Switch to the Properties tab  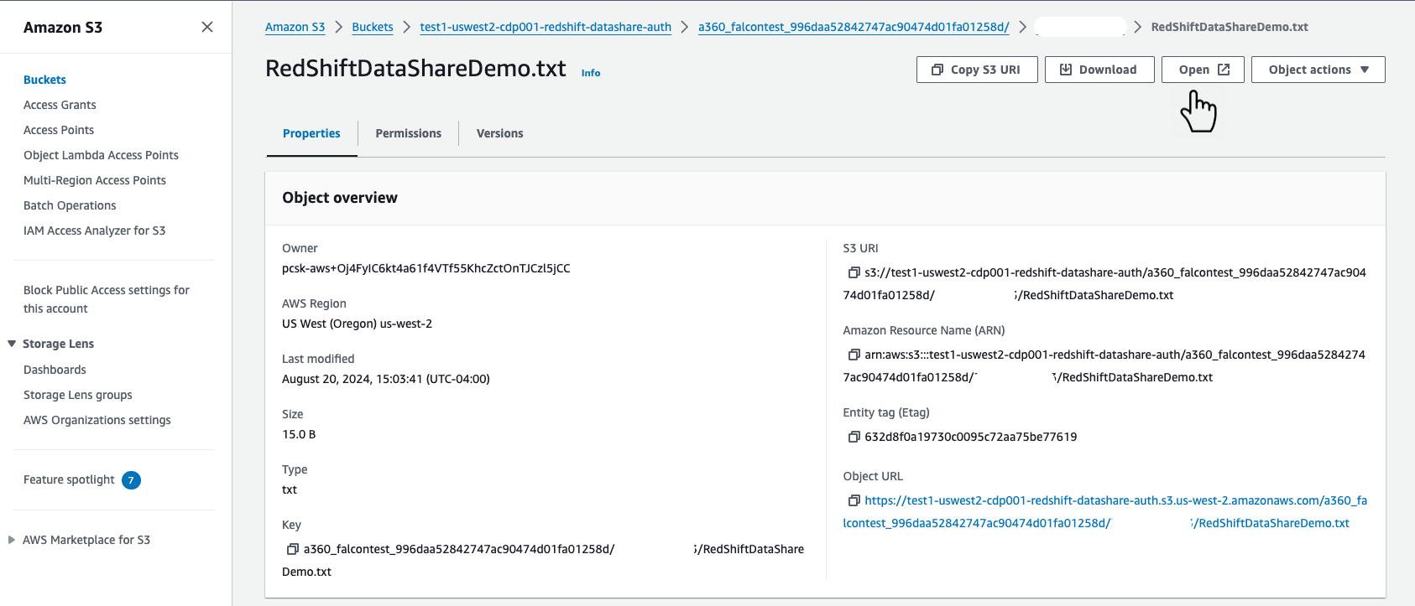[311, 133]
